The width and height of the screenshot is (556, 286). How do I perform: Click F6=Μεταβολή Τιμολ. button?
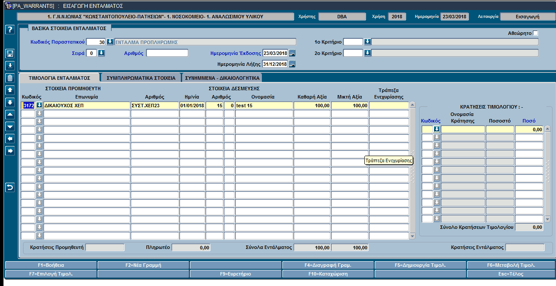tap(511, 266)
